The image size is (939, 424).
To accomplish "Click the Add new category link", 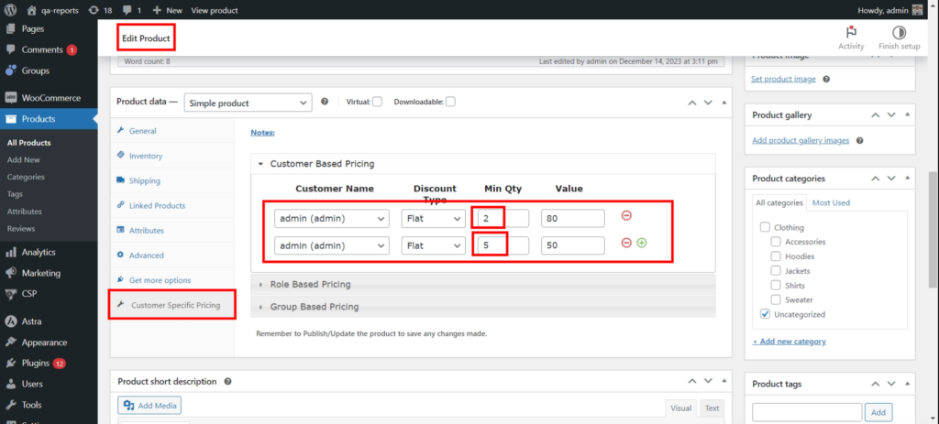I will coord(789,342).
